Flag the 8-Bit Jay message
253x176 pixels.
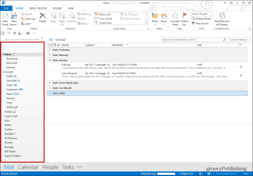[x=241, y=67]
